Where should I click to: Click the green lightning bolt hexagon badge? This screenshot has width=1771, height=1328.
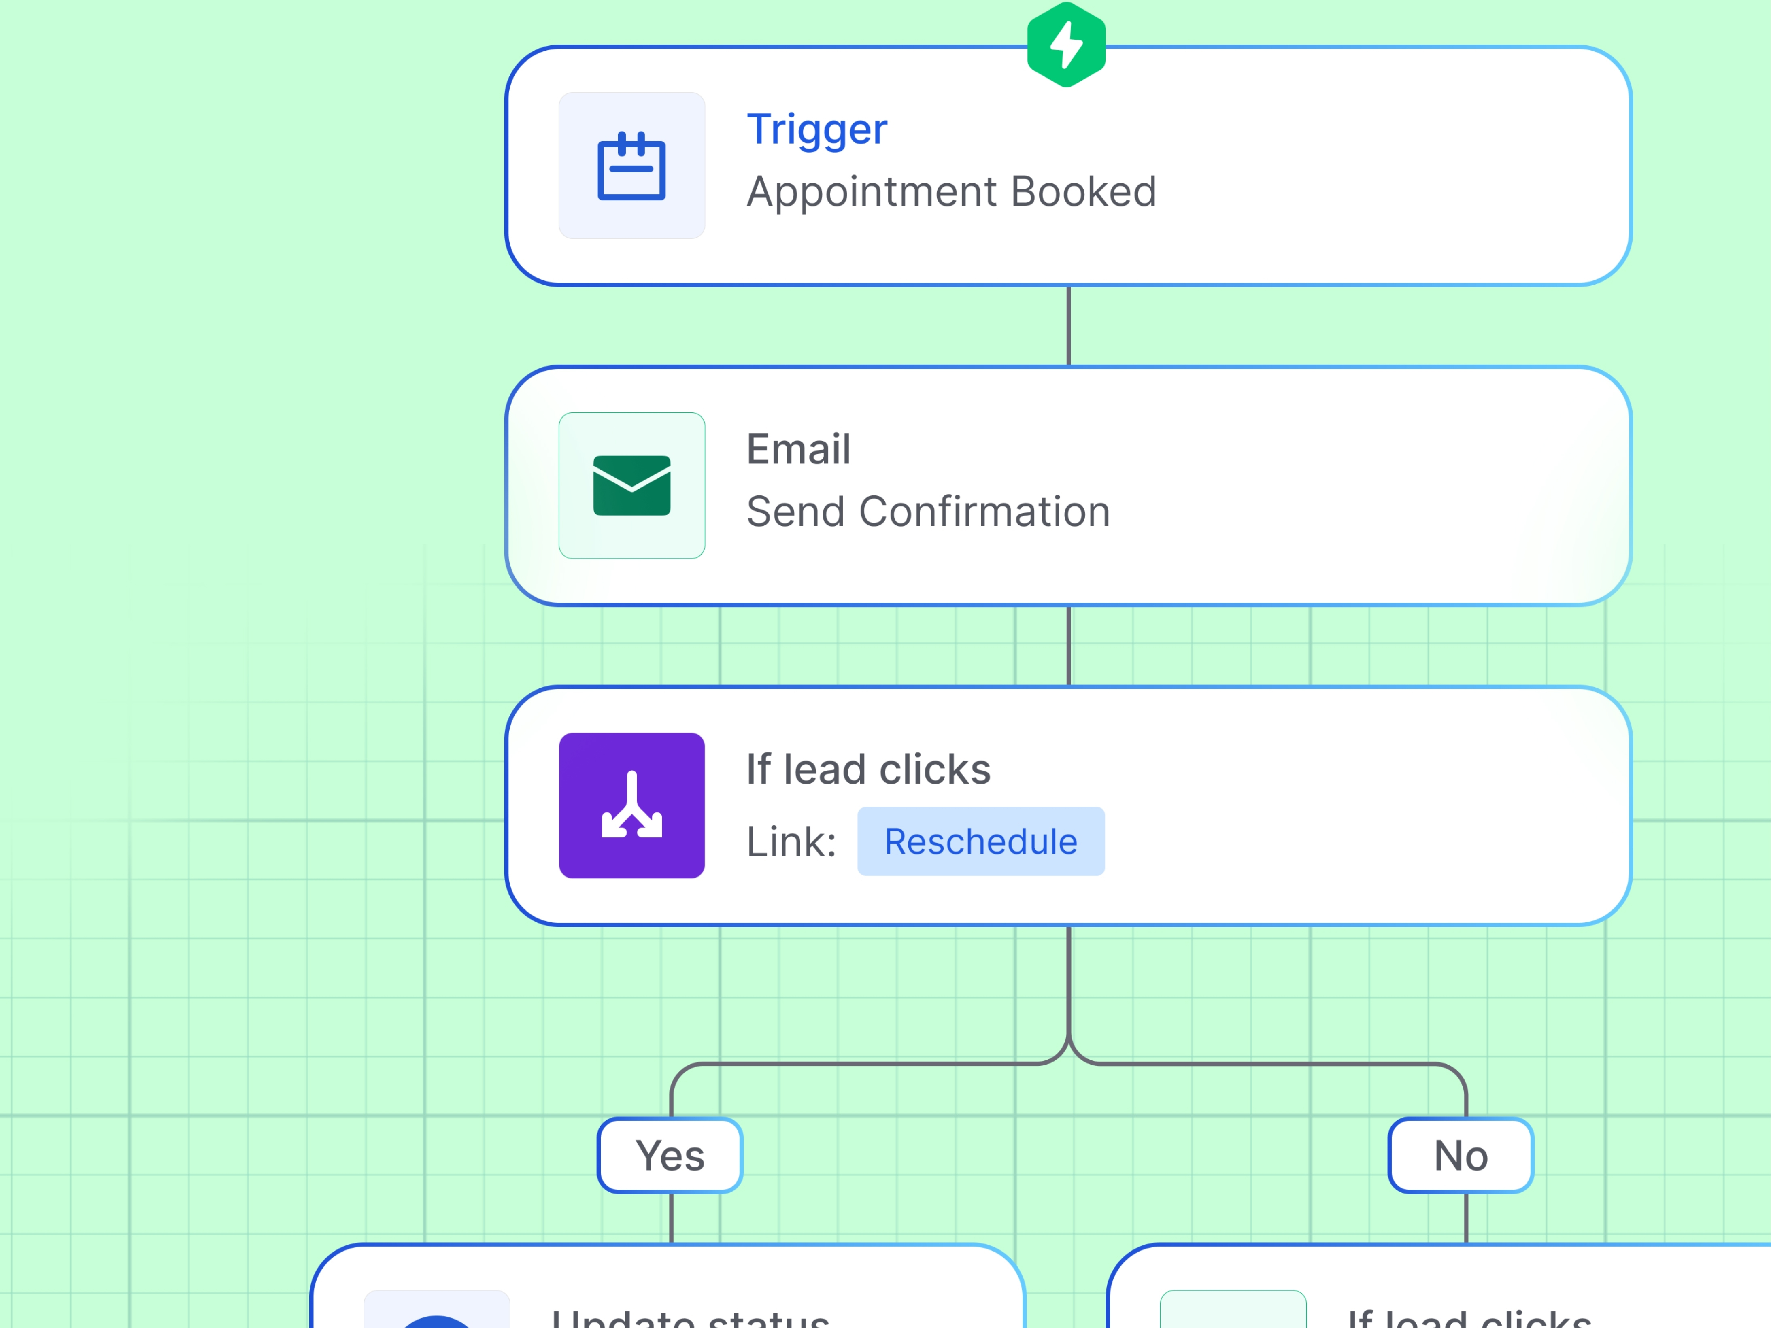(1066, 45)
